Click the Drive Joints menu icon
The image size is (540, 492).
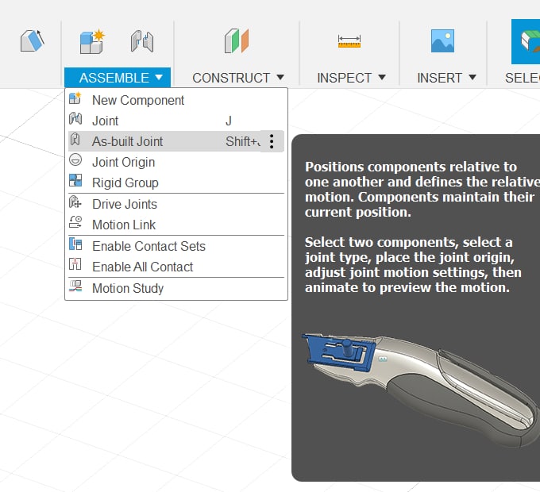click(75, 202)
